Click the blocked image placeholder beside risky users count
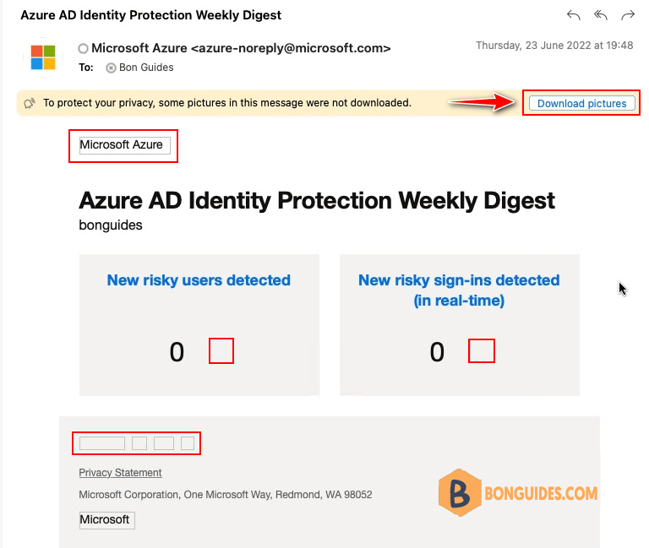The height and width of the screenshot is (548, 649). [221, 350]
